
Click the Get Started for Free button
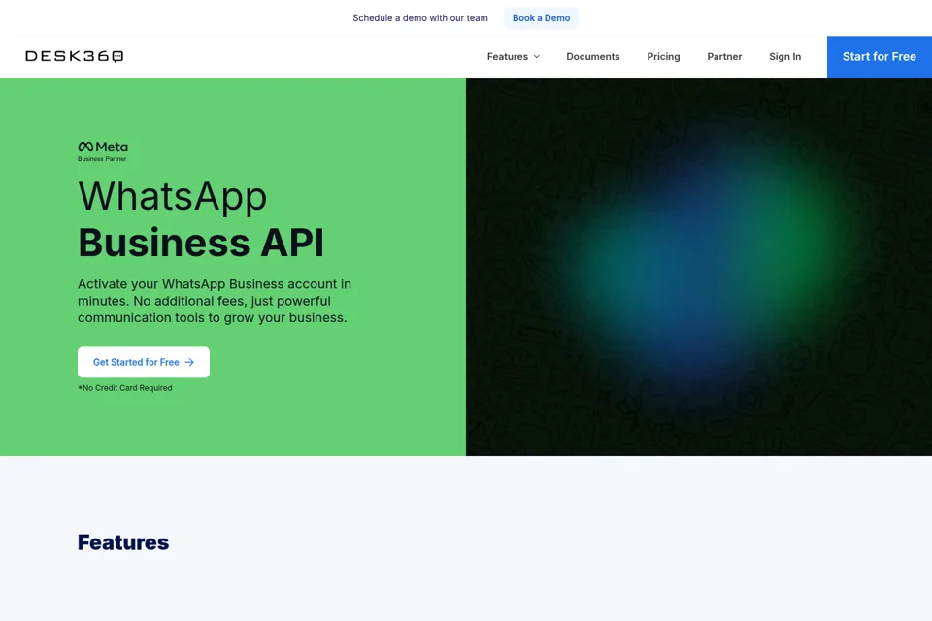point(144,362)
